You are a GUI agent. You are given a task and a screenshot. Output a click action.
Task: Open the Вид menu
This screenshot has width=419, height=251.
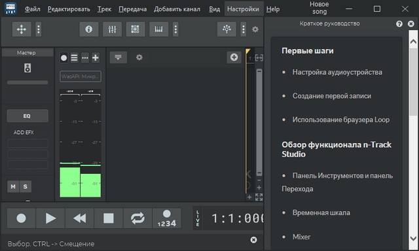click(x=214, y=9)
